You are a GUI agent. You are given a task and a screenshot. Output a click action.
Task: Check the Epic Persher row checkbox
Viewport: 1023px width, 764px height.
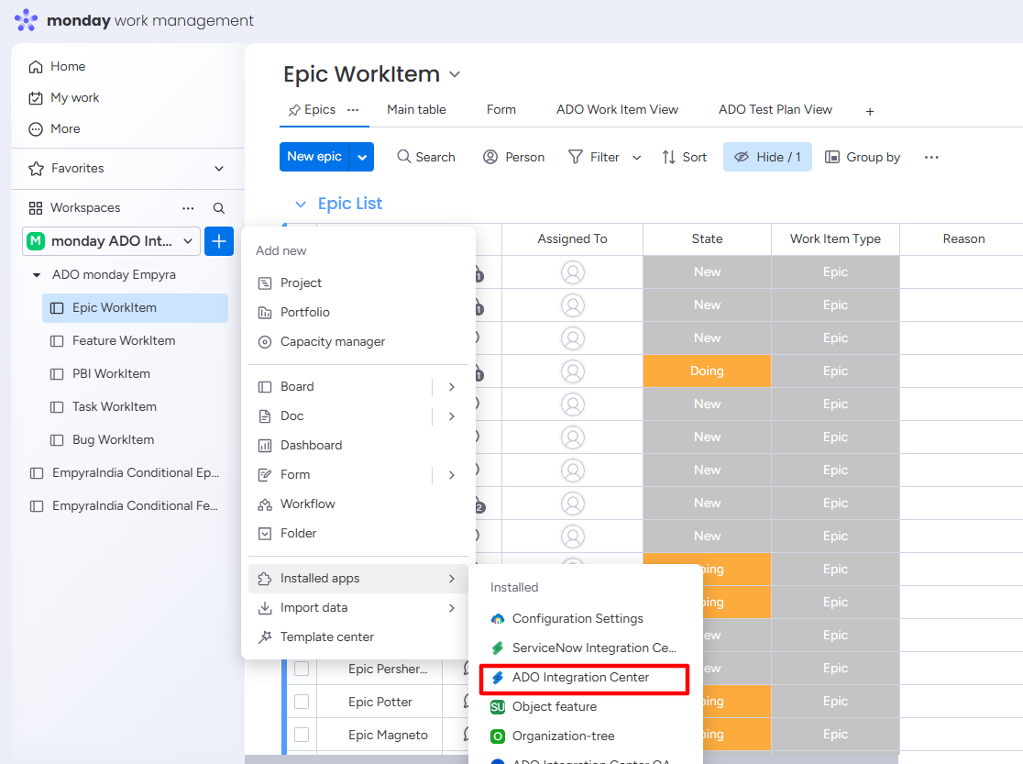pyautogui.click(x=302, y=670)
